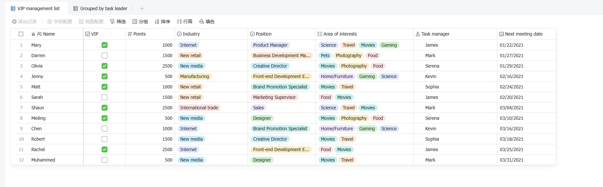Click the Next meeting date column header

point(523,34)
